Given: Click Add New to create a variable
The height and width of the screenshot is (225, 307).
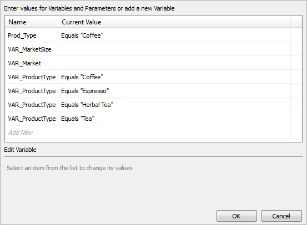Looking at the screenshot, I should (x=21, y=132).
